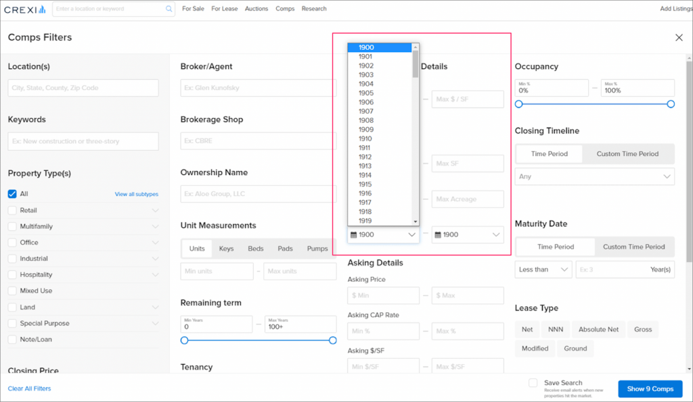Open the Less than dropdown
Screen dimensions: 693x402
point(543,270)
